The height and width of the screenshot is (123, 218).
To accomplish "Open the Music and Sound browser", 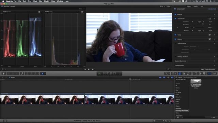I will coord(188,73).
